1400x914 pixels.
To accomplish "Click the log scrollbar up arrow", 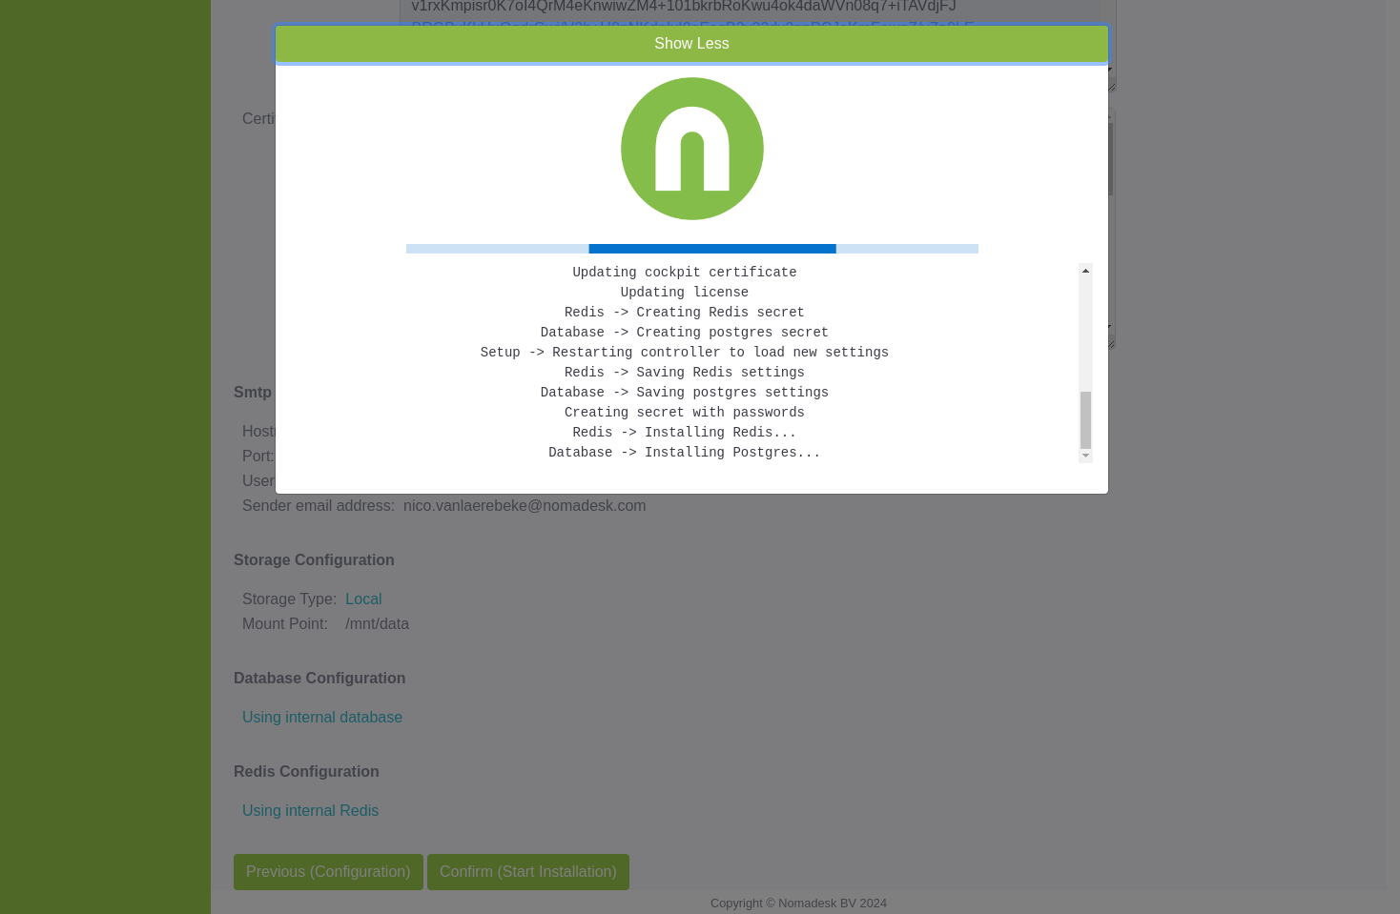I will point(1085,271).
